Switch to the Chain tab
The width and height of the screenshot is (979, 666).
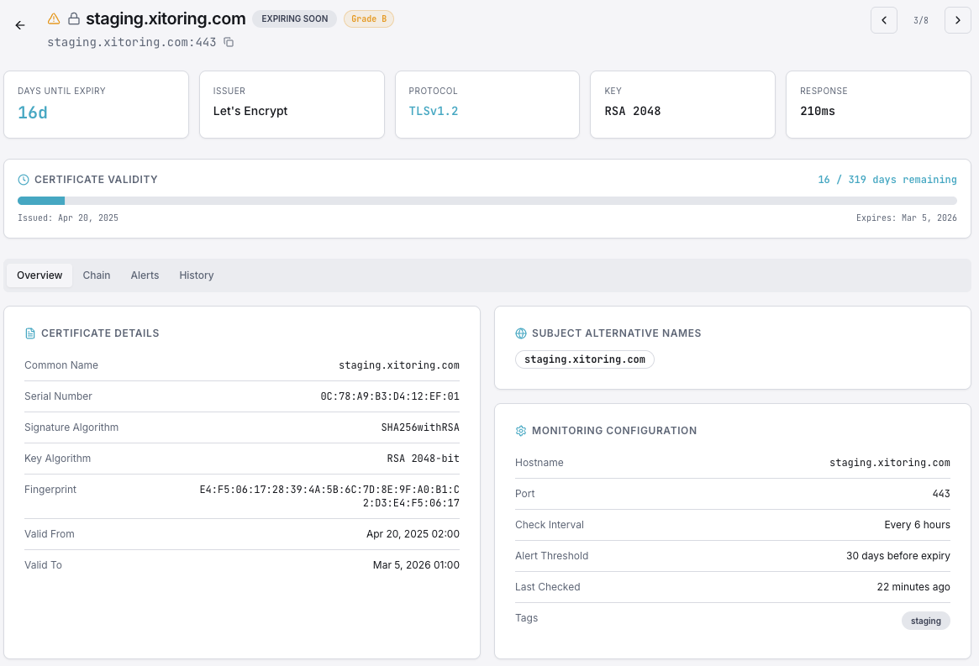tap(96, 275)
